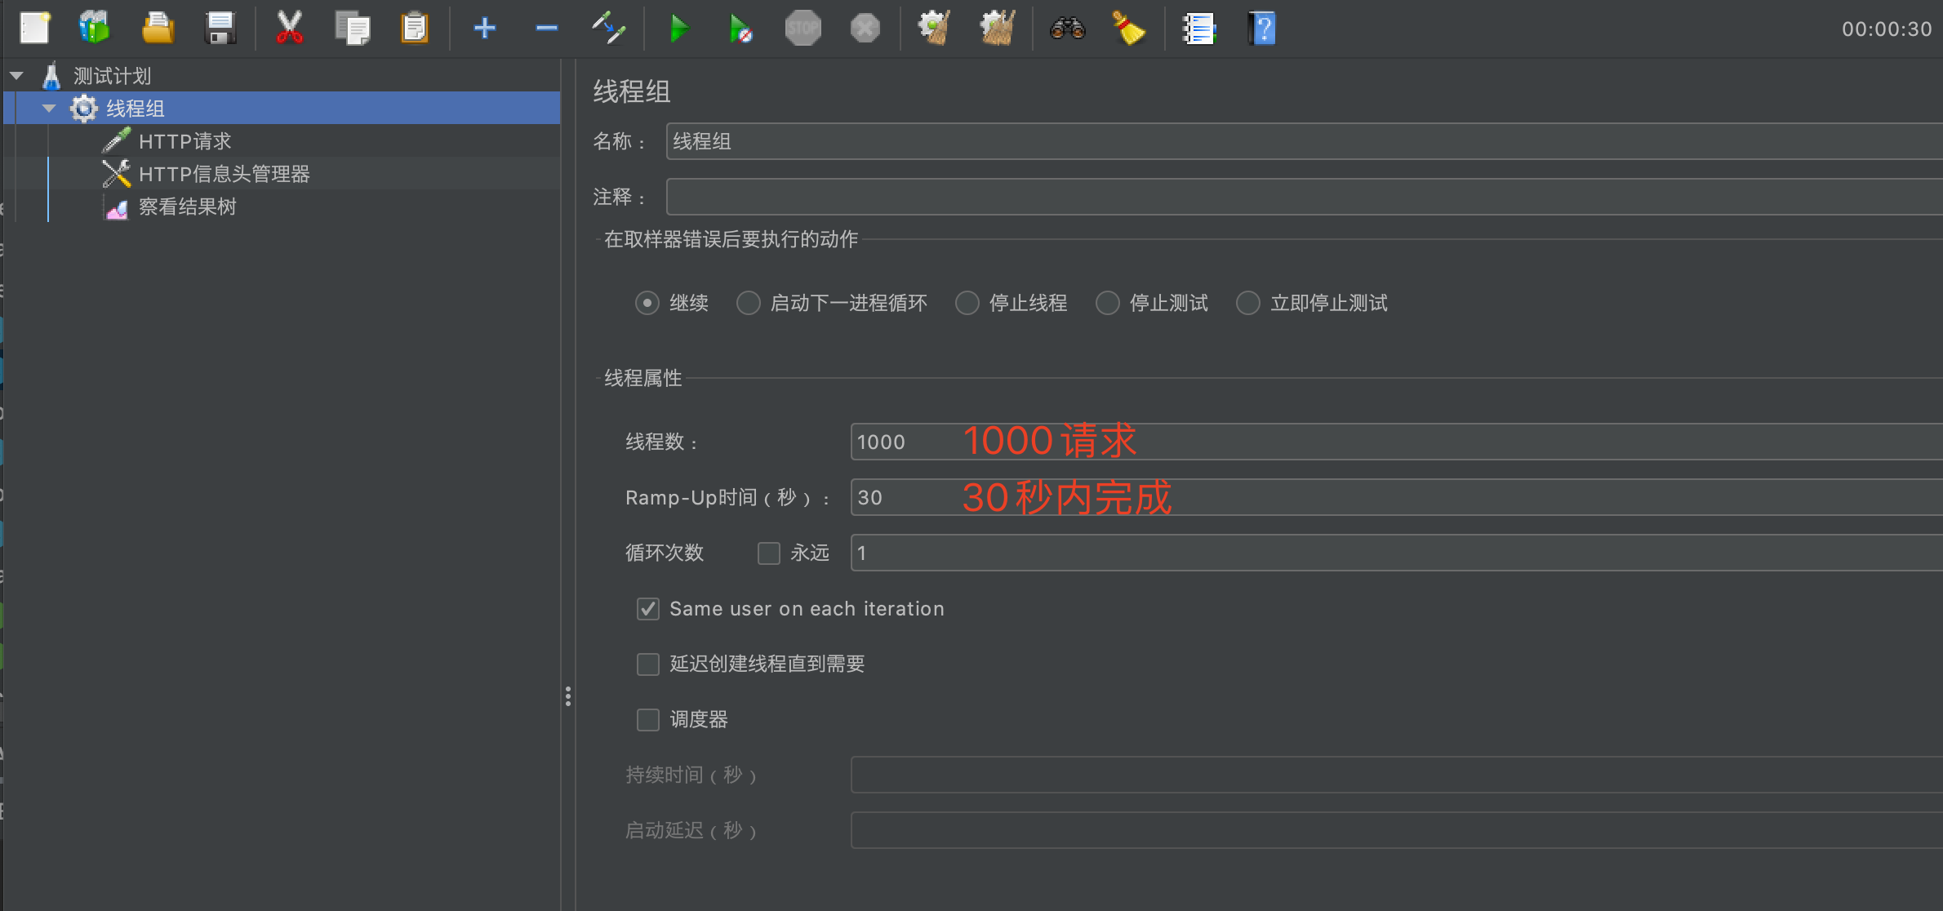The image size is (1943, 911).
Task: Select HTTP请求 in the tree
Action: [184, 140]
